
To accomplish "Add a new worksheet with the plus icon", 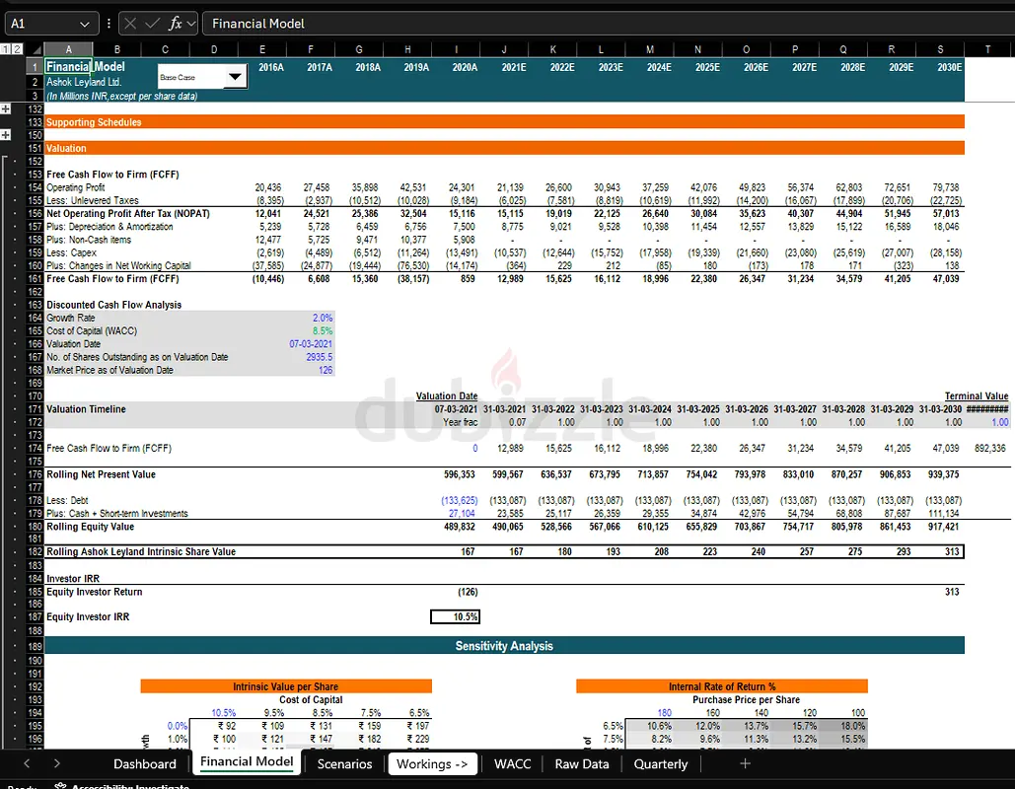I will click(745, 763).
